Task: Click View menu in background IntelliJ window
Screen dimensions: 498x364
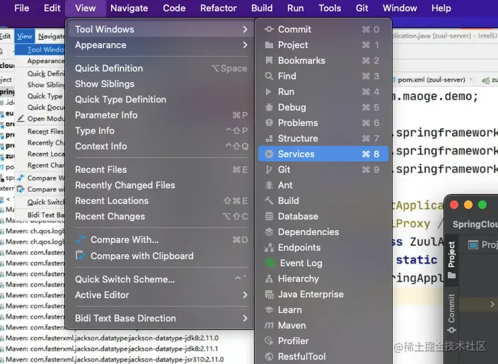Action: point(25,37)
